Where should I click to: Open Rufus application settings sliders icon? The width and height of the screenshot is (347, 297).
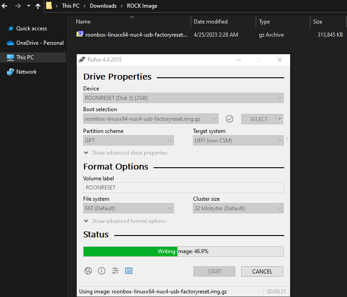[115, 271]
